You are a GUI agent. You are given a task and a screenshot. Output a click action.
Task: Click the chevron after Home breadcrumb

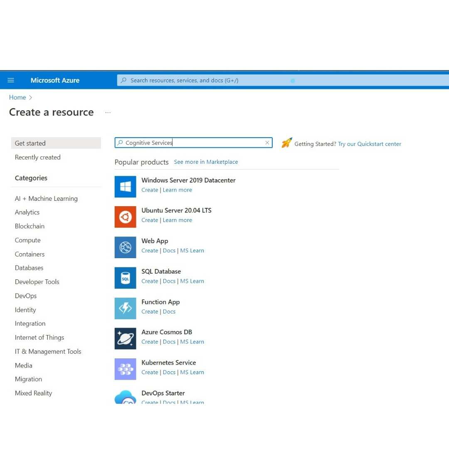[x=30, y=98]
